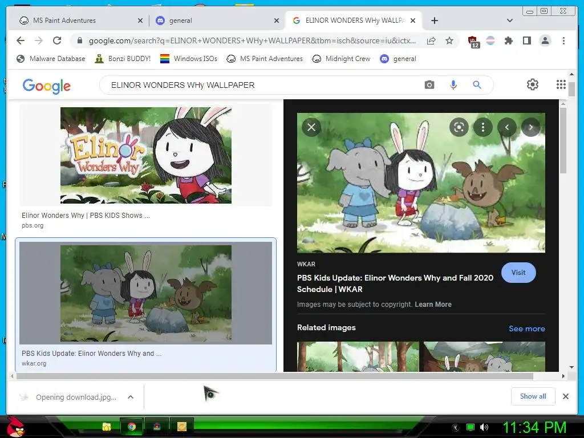Open Elinor Wonders Why pbs.org thumbnail
The width and height of the screenshot is (584, 438).
pyautogui.click(x=145, y=155)
